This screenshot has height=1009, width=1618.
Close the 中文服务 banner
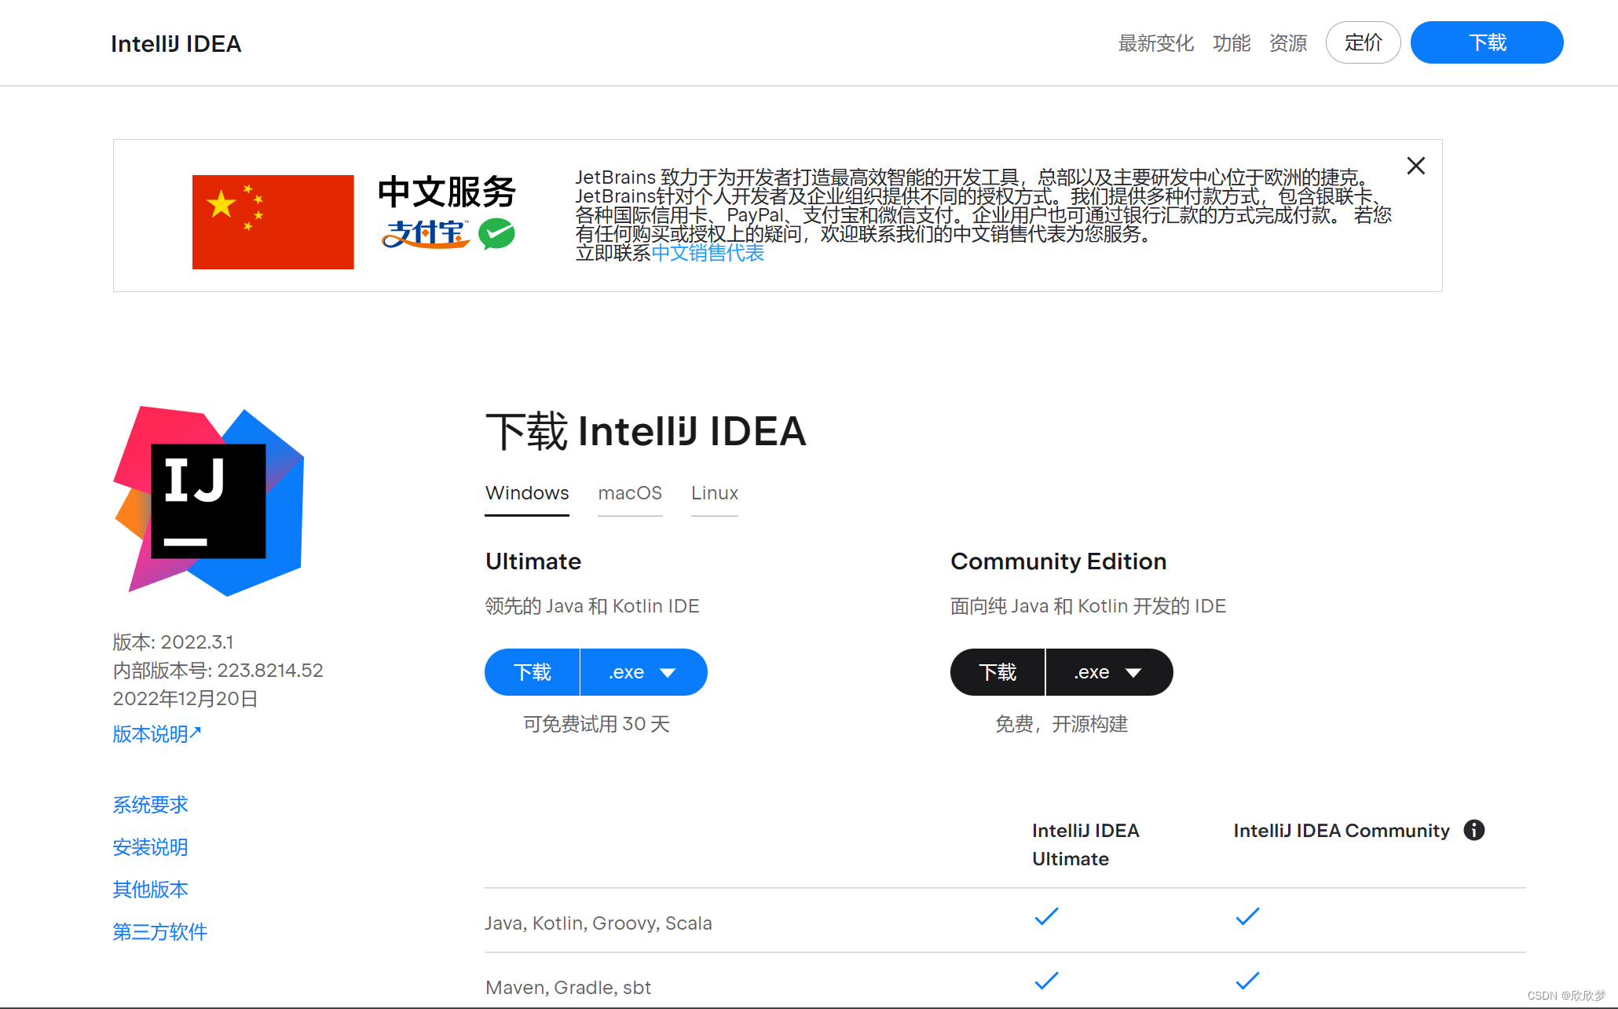[1415, 166]
